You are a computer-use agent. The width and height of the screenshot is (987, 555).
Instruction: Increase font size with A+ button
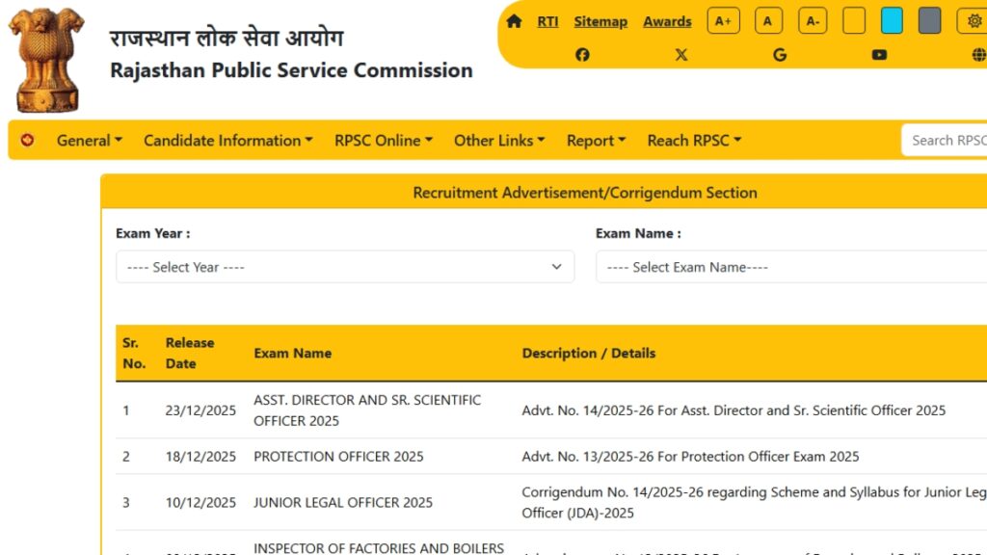coord(723,21)
